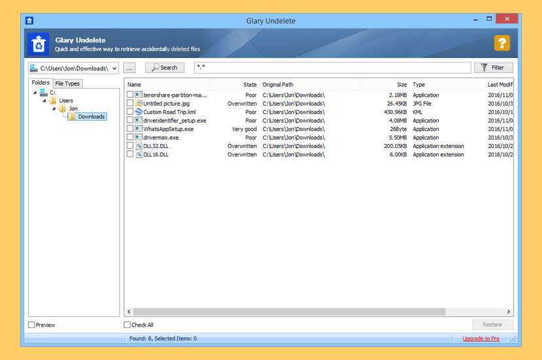The width and height of the screenshot is (542, 360).
Task: Click the Glary Undelete recycle bin logo
Action: tap(39, 44)
